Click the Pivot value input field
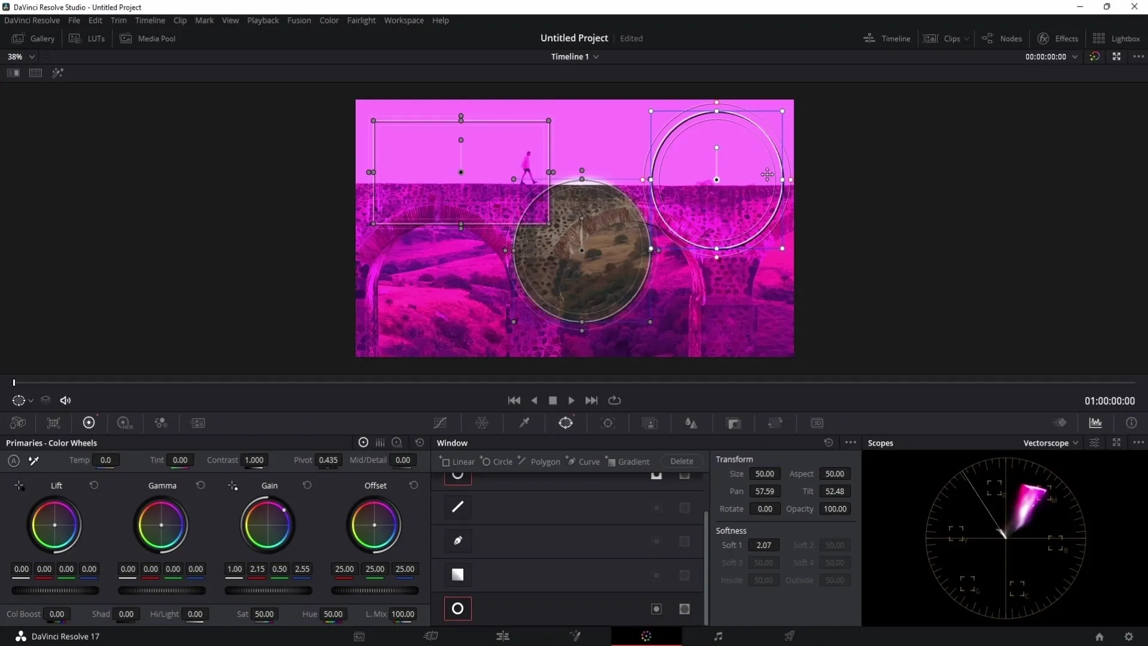The image size is (1148, 646). (326, 460)
